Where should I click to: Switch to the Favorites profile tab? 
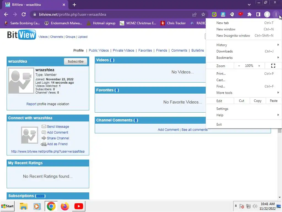[x=145, y=51]
